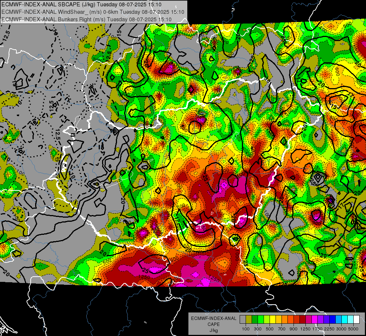The width and height of the screenshot is (366, 336).
Task: Click the 5000 value on legend scale
Action: [353, 329]
